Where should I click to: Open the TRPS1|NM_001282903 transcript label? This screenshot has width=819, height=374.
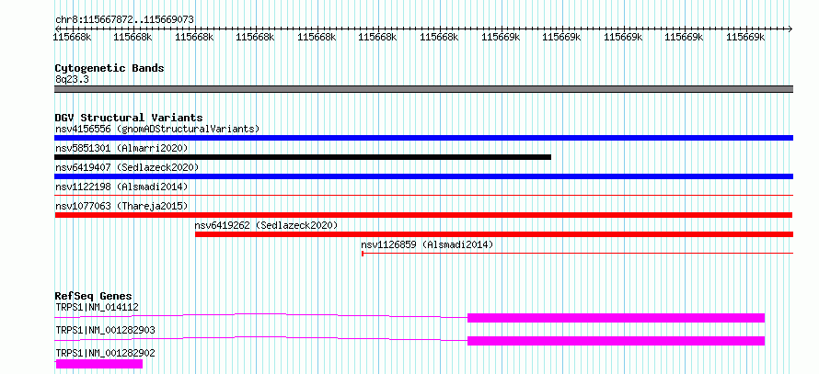[105, 330]
